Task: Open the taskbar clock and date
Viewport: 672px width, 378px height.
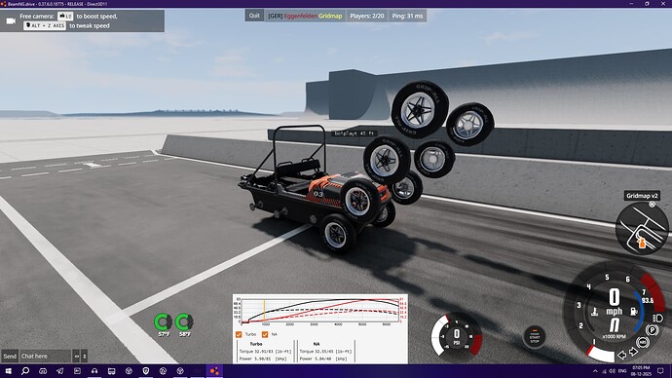Action: [x=640, y=371]
